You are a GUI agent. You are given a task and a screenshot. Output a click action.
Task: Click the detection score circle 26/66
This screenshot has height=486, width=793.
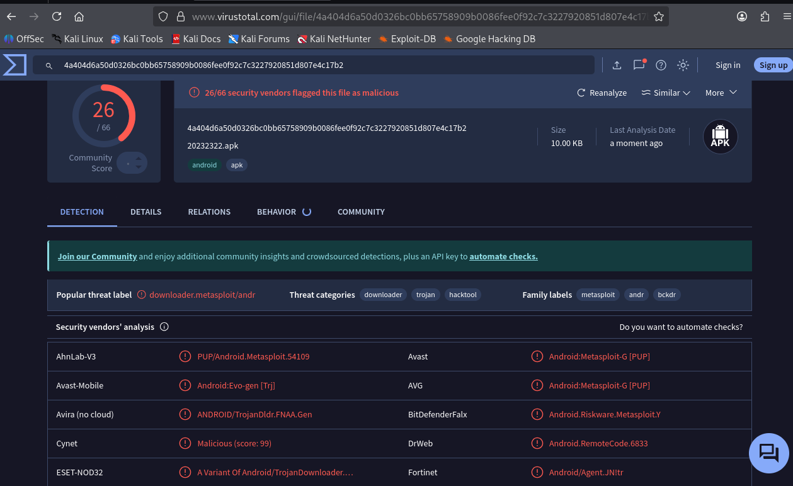click(104, 116)
